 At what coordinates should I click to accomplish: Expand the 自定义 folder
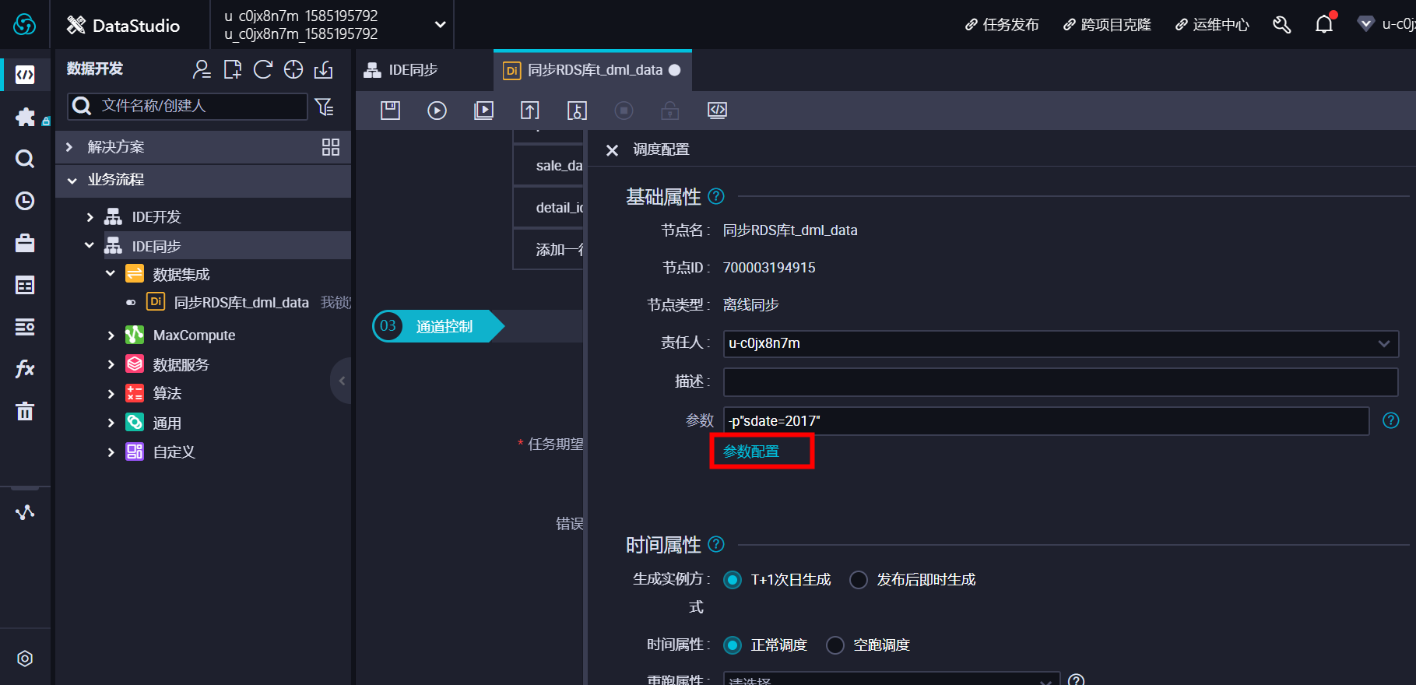pyautogui.click(x=111, y=452)
